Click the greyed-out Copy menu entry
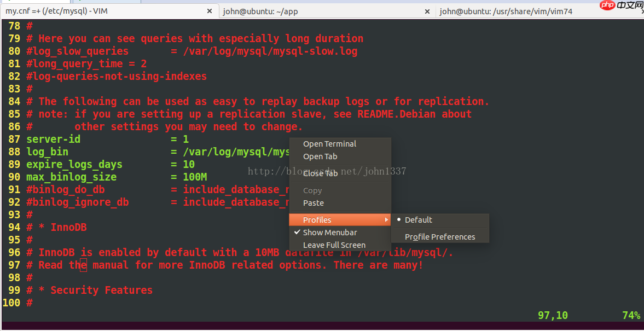Image resolution: width=644 pixels, height=331 pixels. 312,190
